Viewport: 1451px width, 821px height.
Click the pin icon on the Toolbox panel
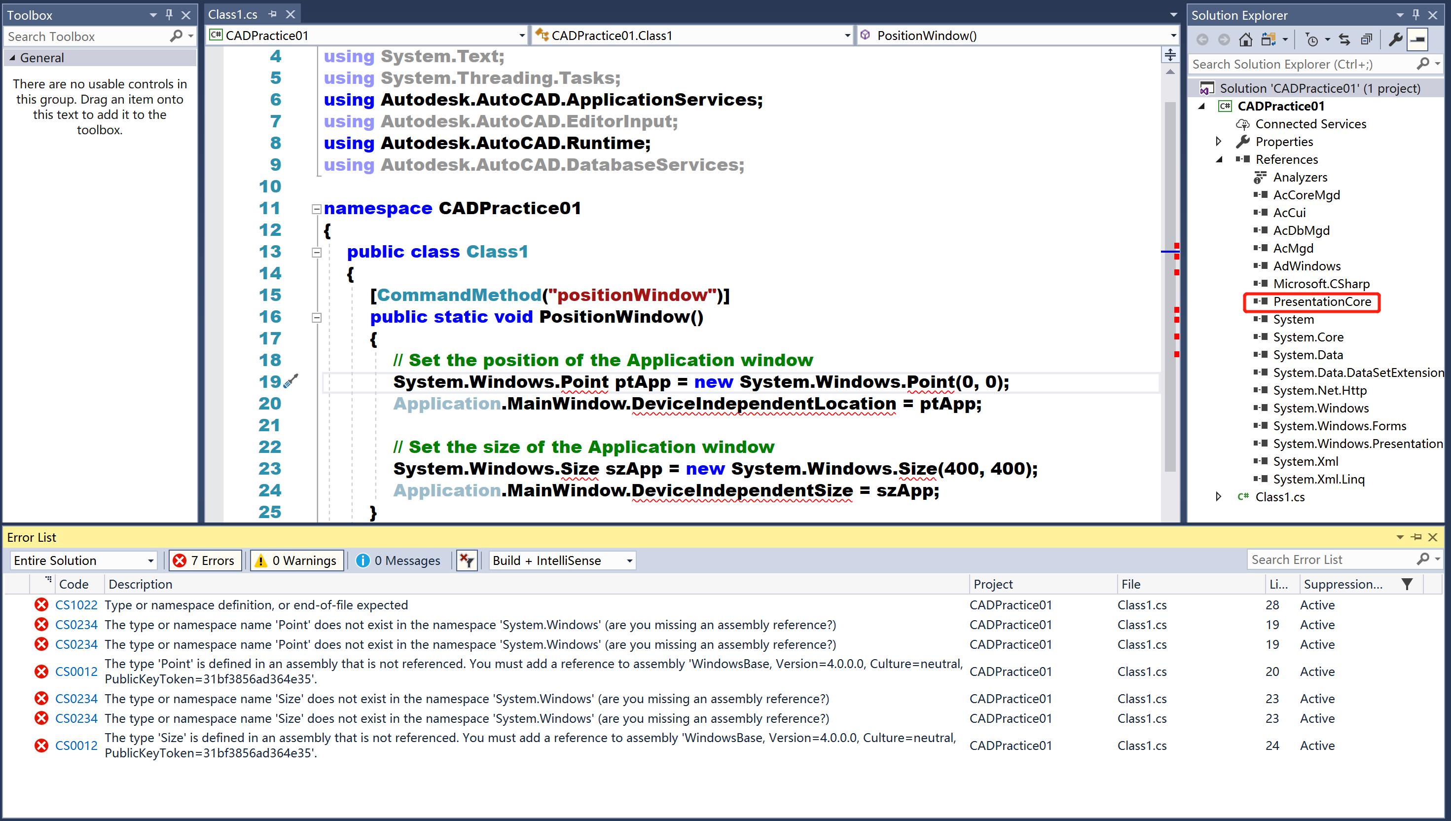click(x=169, y=15)
